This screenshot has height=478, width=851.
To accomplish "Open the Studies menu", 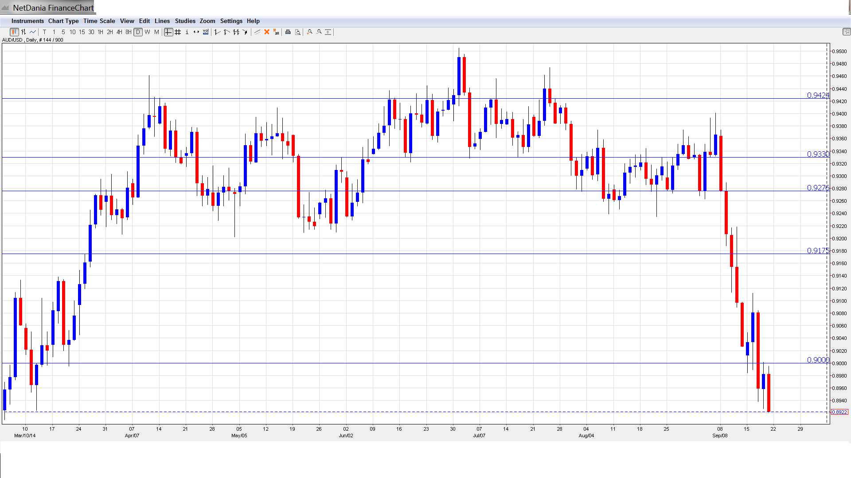I will tap(185, 21).
